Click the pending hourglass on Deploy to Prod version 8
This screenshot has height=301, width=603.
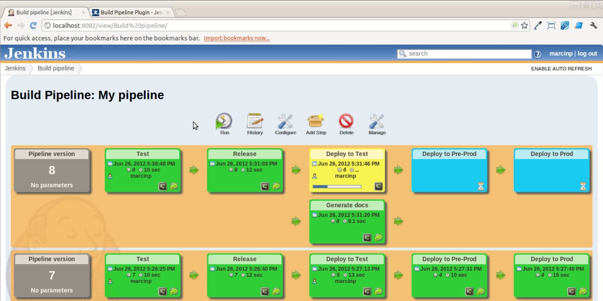coord(583,186)
